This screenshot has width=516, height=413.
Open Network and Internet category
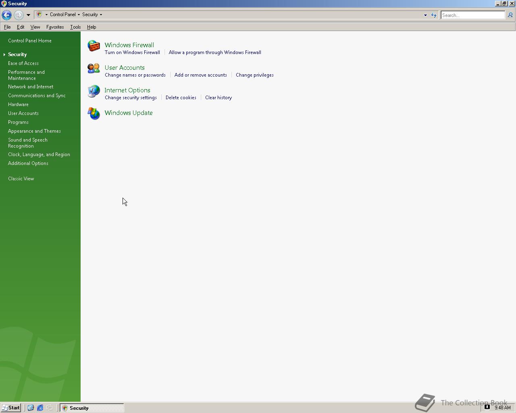[x=31, y=87]
